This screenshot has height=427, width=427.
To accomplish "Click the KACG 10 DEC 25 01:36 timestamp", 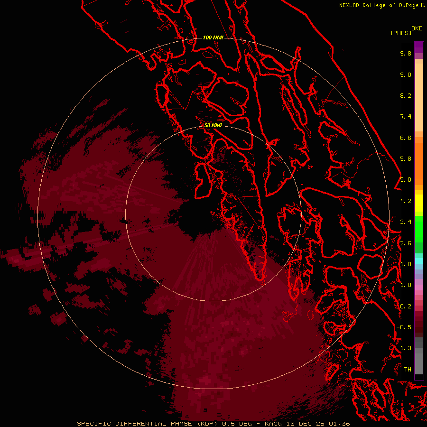I will click(307, 424).
